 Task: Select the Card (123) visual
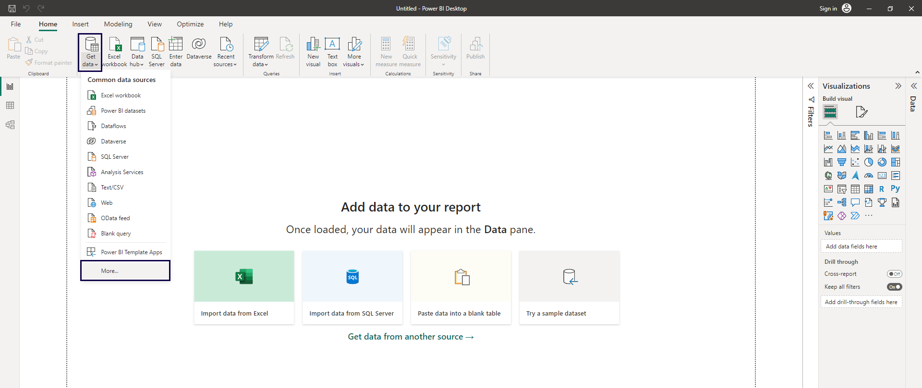coord(882,176)
